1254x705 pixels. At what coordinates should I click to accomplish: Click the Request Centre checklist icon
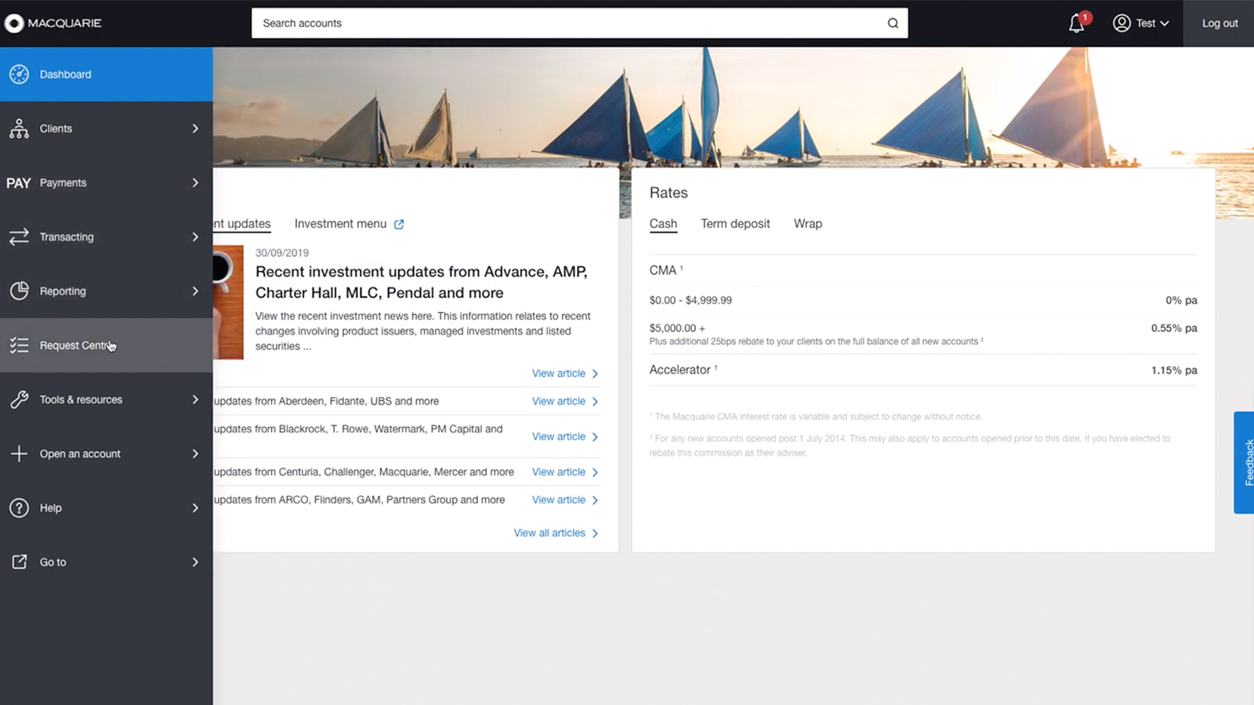coord(19,345)
